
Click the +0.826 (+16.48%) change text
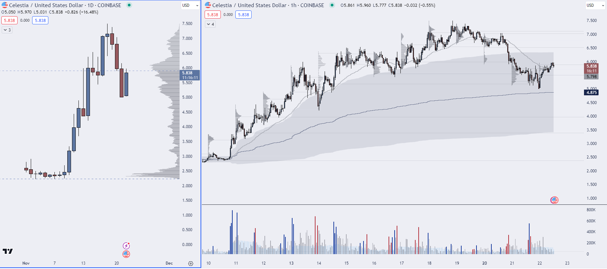[x=81, y=12]
